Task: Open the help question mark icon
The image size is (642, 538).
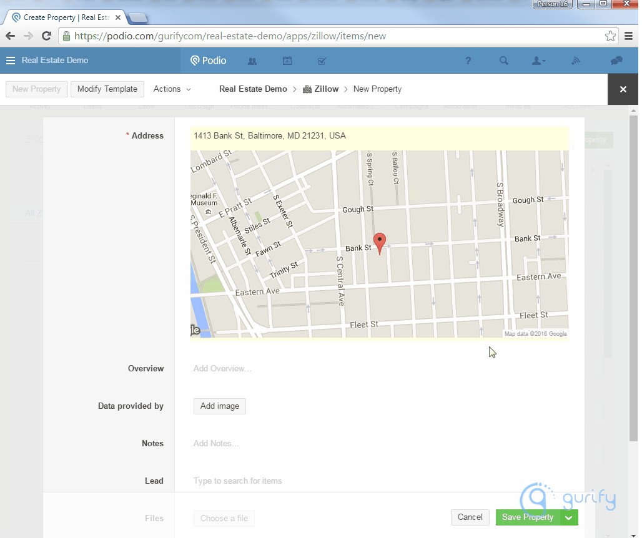Action: tap(468, 61)
